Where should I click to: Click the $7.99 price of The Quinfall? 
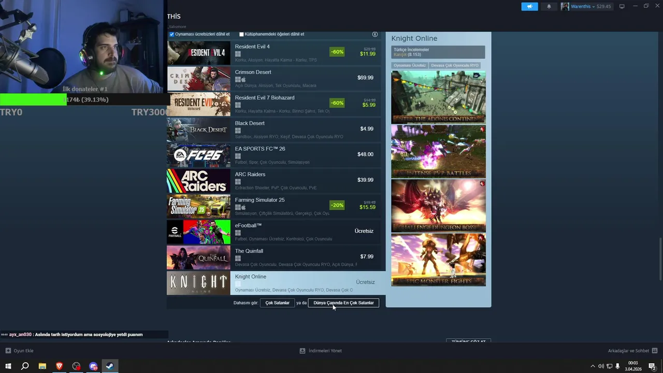tap(367, 256)
